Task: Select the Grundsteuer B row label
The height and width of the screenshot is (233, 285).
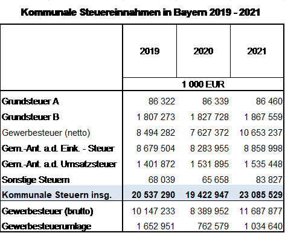Action: (30, 117)
